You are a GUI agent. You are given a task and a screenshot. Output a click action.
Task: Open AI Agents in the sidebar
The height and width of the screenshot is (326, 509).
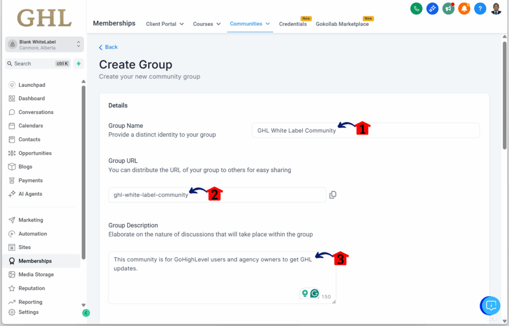click(25, 194)
